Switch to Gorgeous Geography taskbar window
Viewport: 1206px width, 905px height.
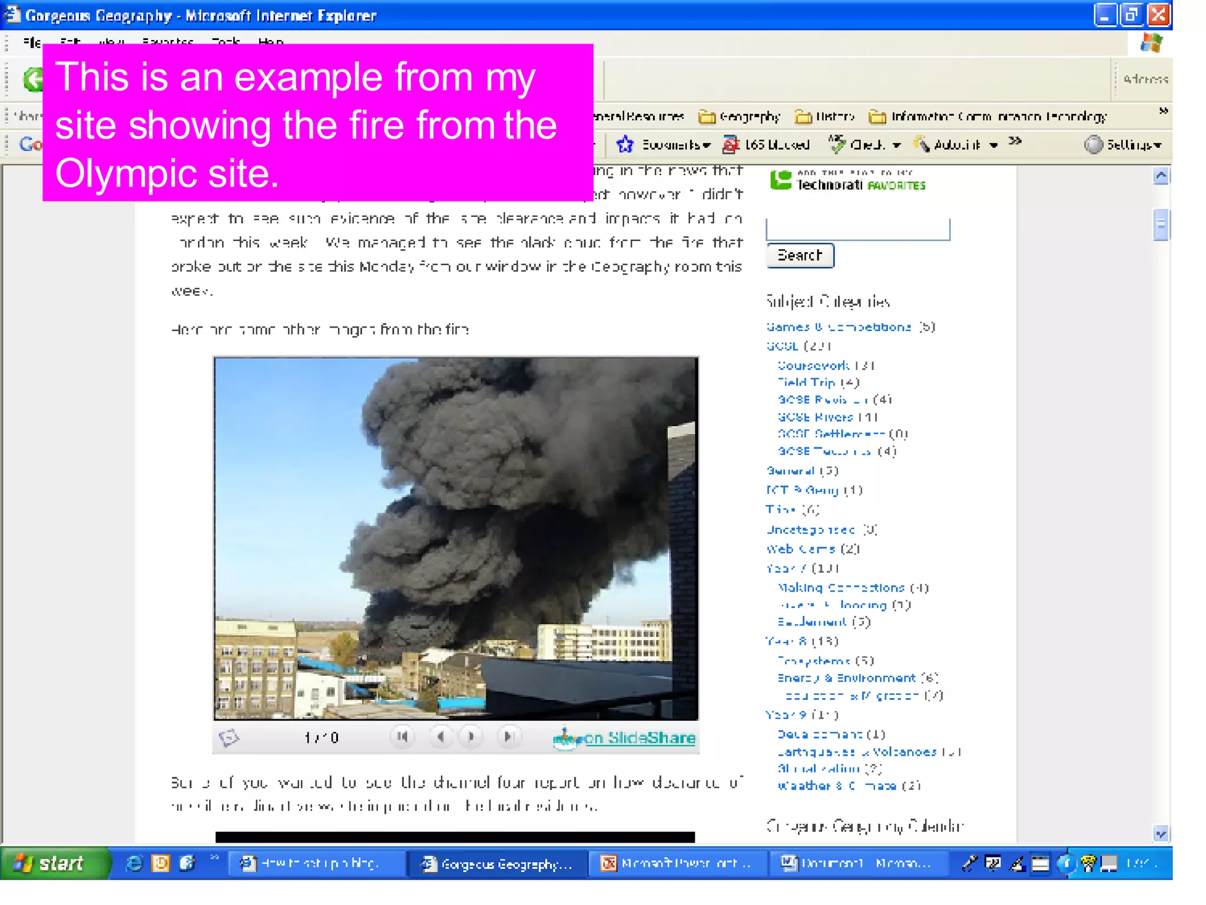(x=498, y=864)
